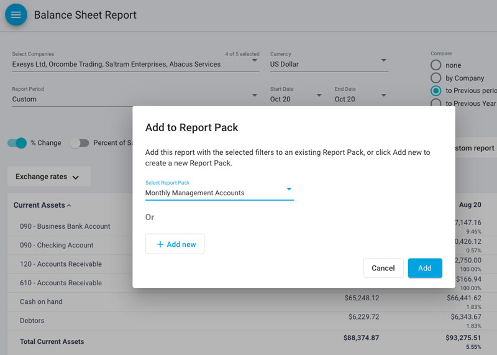This screenshot has width=497, height=355.
Task: Select 'by Company' compare option
Action: coord(436,78)
